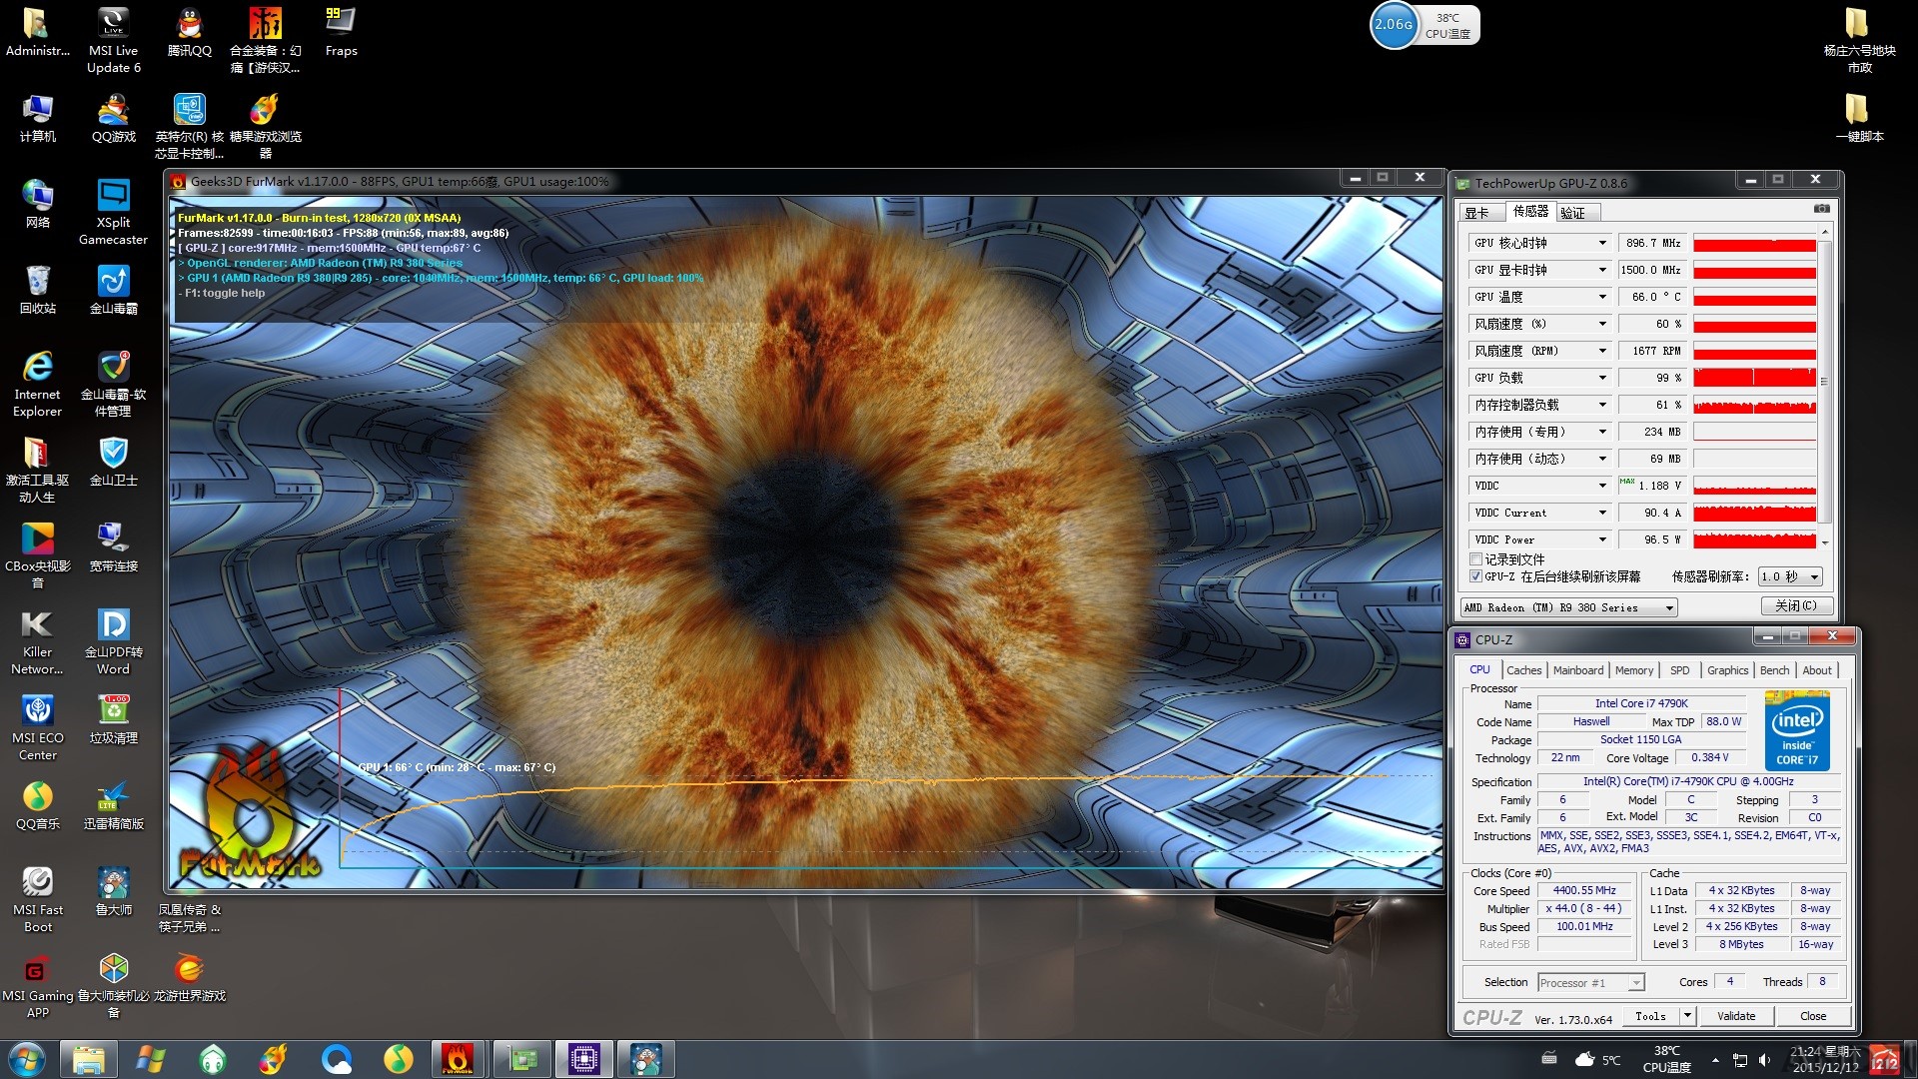
Task: Click the GPU-Z screenshot camera icon
Action: pos(1822,209)
